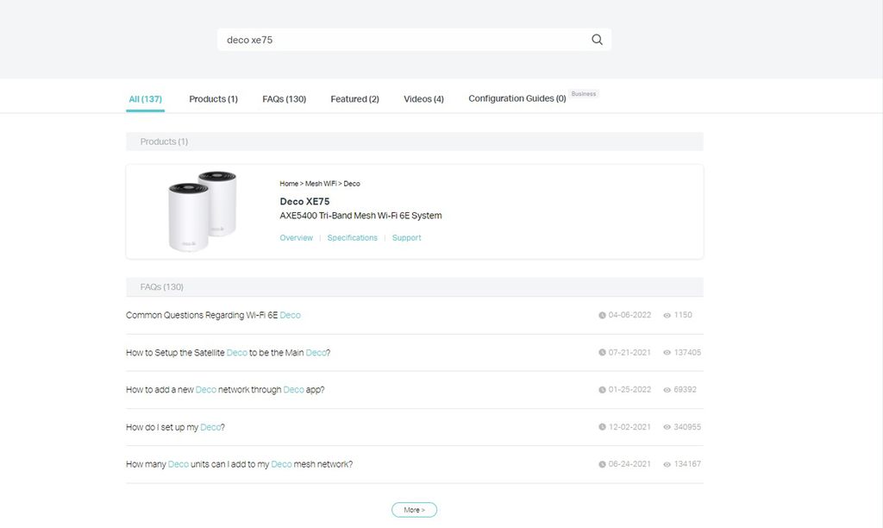Expand more results with the More button
This screenshot has width=883, height=528.
click(x=414, y=509)
